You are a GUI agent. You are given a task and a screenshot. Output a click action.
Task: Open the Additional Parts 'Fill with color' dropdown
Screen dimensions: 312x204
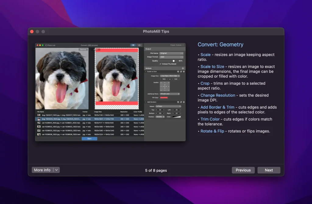coord(169,94)
